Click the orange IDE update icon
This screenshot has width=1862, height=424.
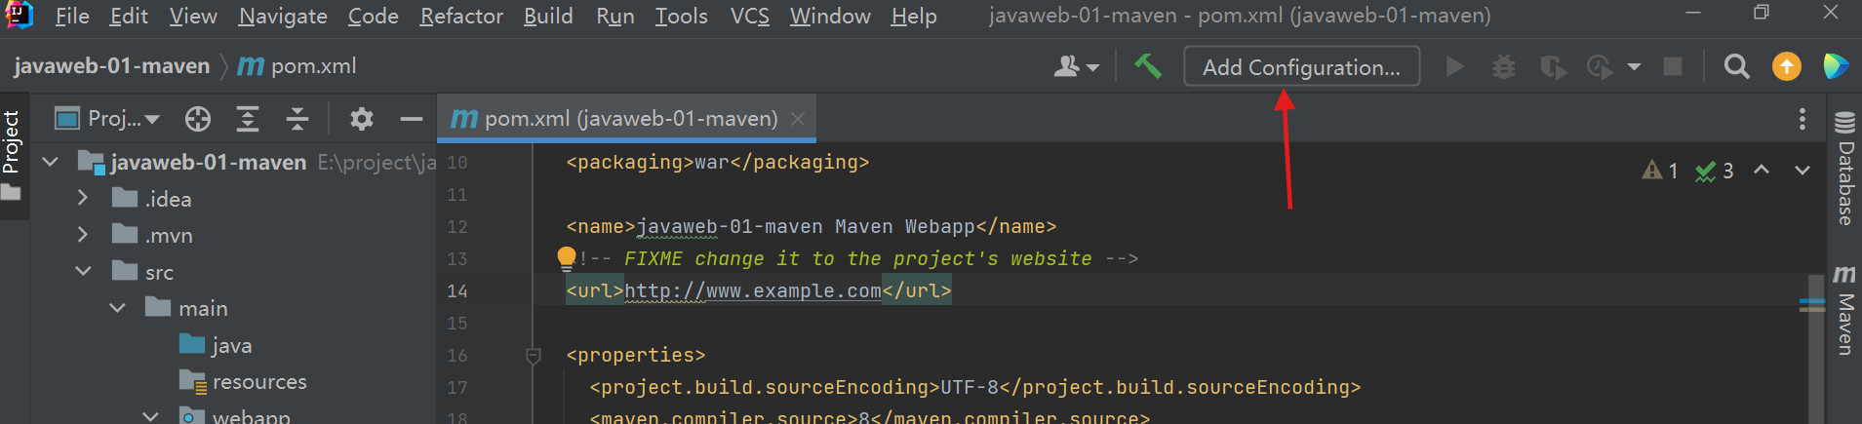point(1786,66)
